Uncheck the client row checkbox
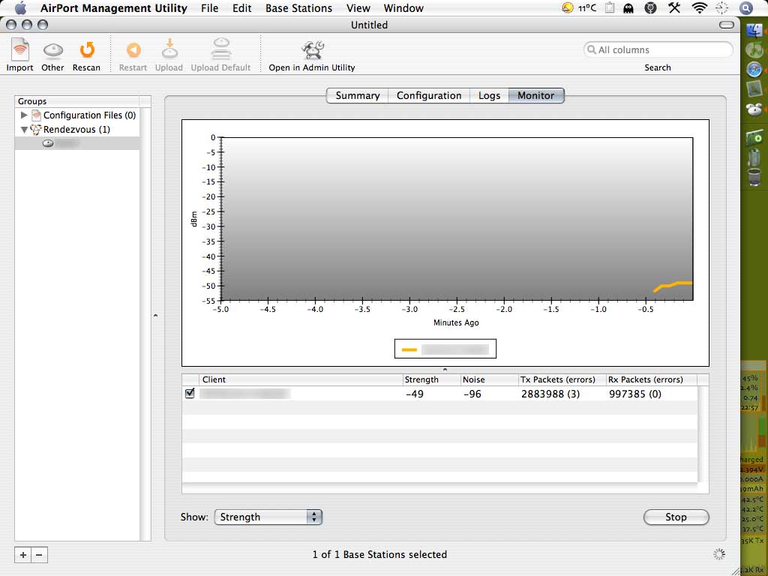The height and width of the screenshot is (576, 768). pyautogui.click(x=190, y=393)
